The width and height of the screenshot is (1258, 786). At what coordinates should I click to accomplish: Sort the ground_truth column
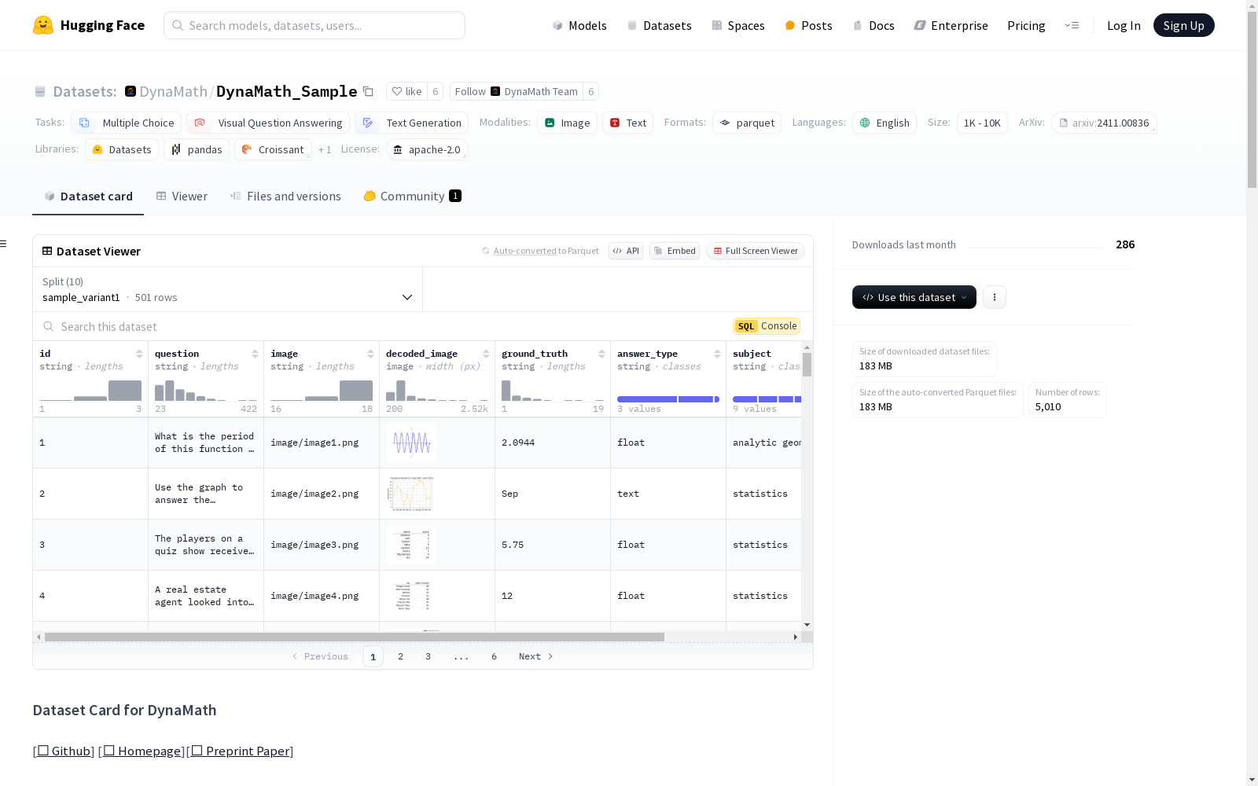pyautogui.click(x=601, y=354)
